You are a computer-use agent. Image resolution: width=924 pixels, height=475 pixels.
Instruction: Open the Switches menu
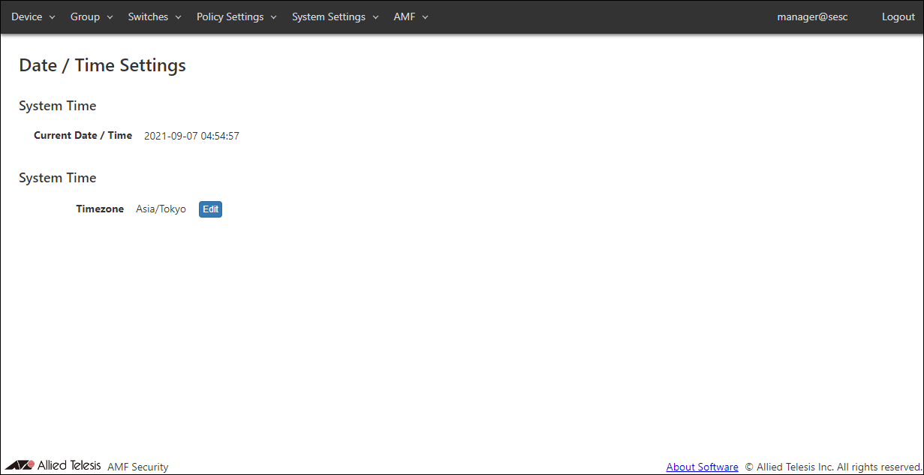pos(148,17)
